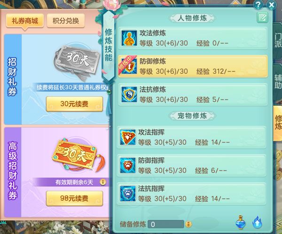Show info for 储备修炼 reserve
The width and height of the screenshot is (282, 234).
click(x=188, y=224)
